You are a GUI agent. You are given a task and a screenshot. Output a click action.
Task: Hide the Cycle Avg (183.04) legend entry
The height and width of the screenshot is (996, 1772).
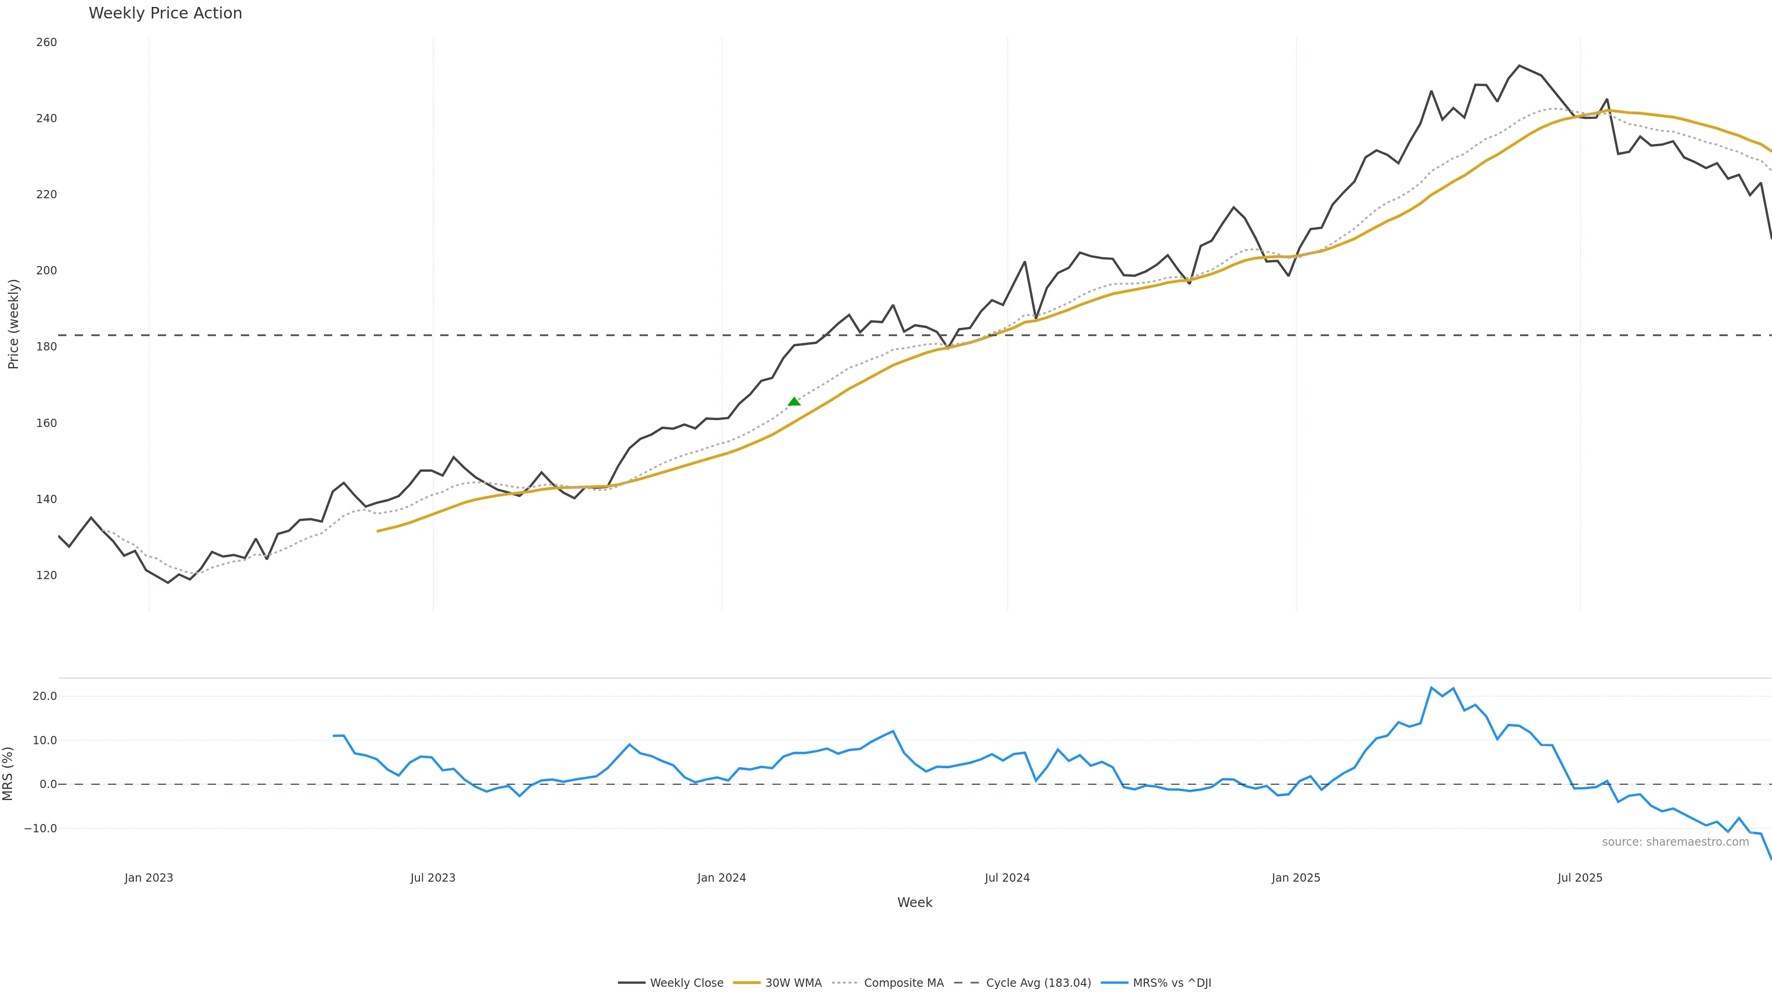pos(1038,983)
